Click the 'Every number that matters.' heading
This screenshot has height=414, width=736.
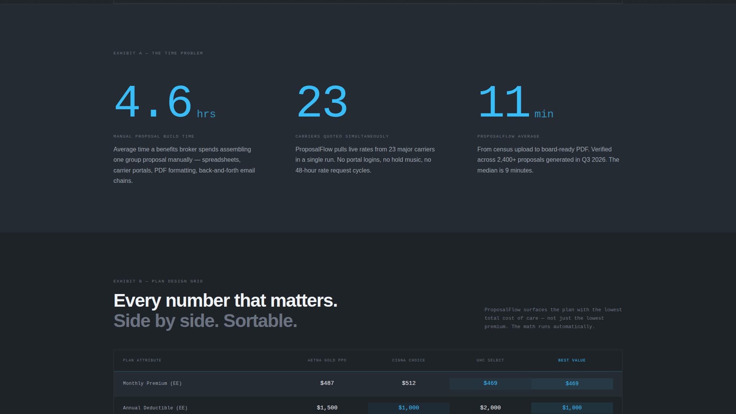tap(225, 301)
